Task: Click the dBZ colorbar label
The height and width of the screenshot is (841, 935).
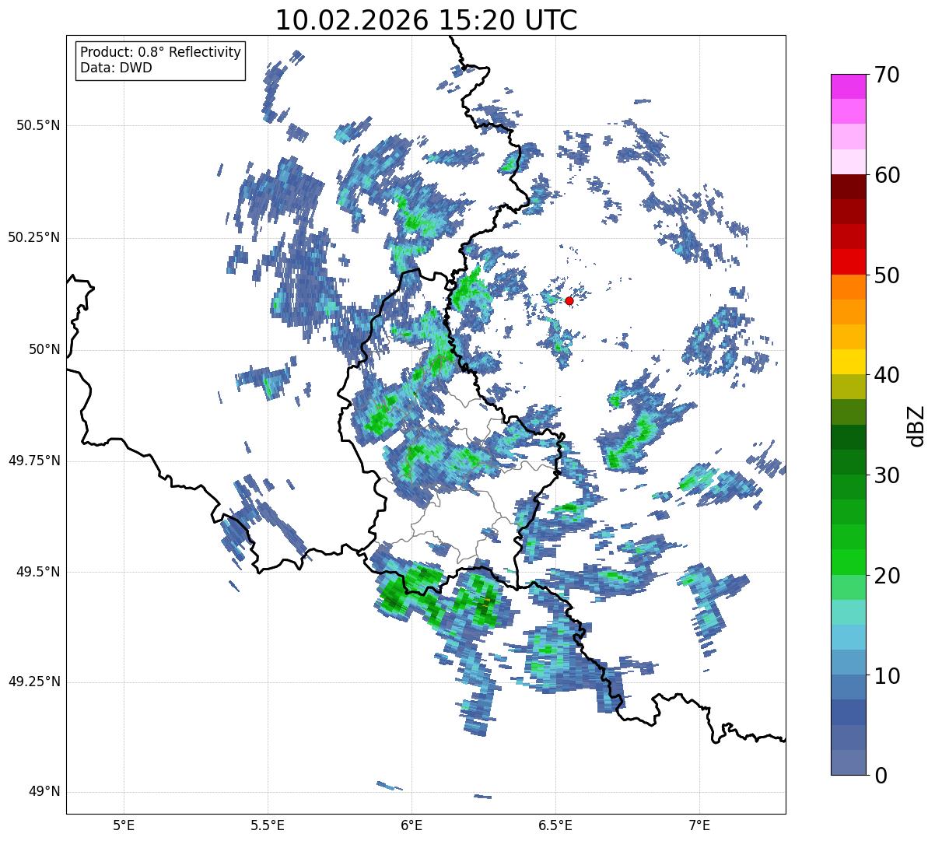Action: point(916,425)
